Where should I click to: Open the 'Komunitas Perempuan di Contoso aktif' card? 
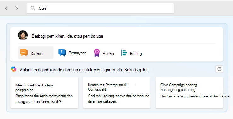coord(117,92)
